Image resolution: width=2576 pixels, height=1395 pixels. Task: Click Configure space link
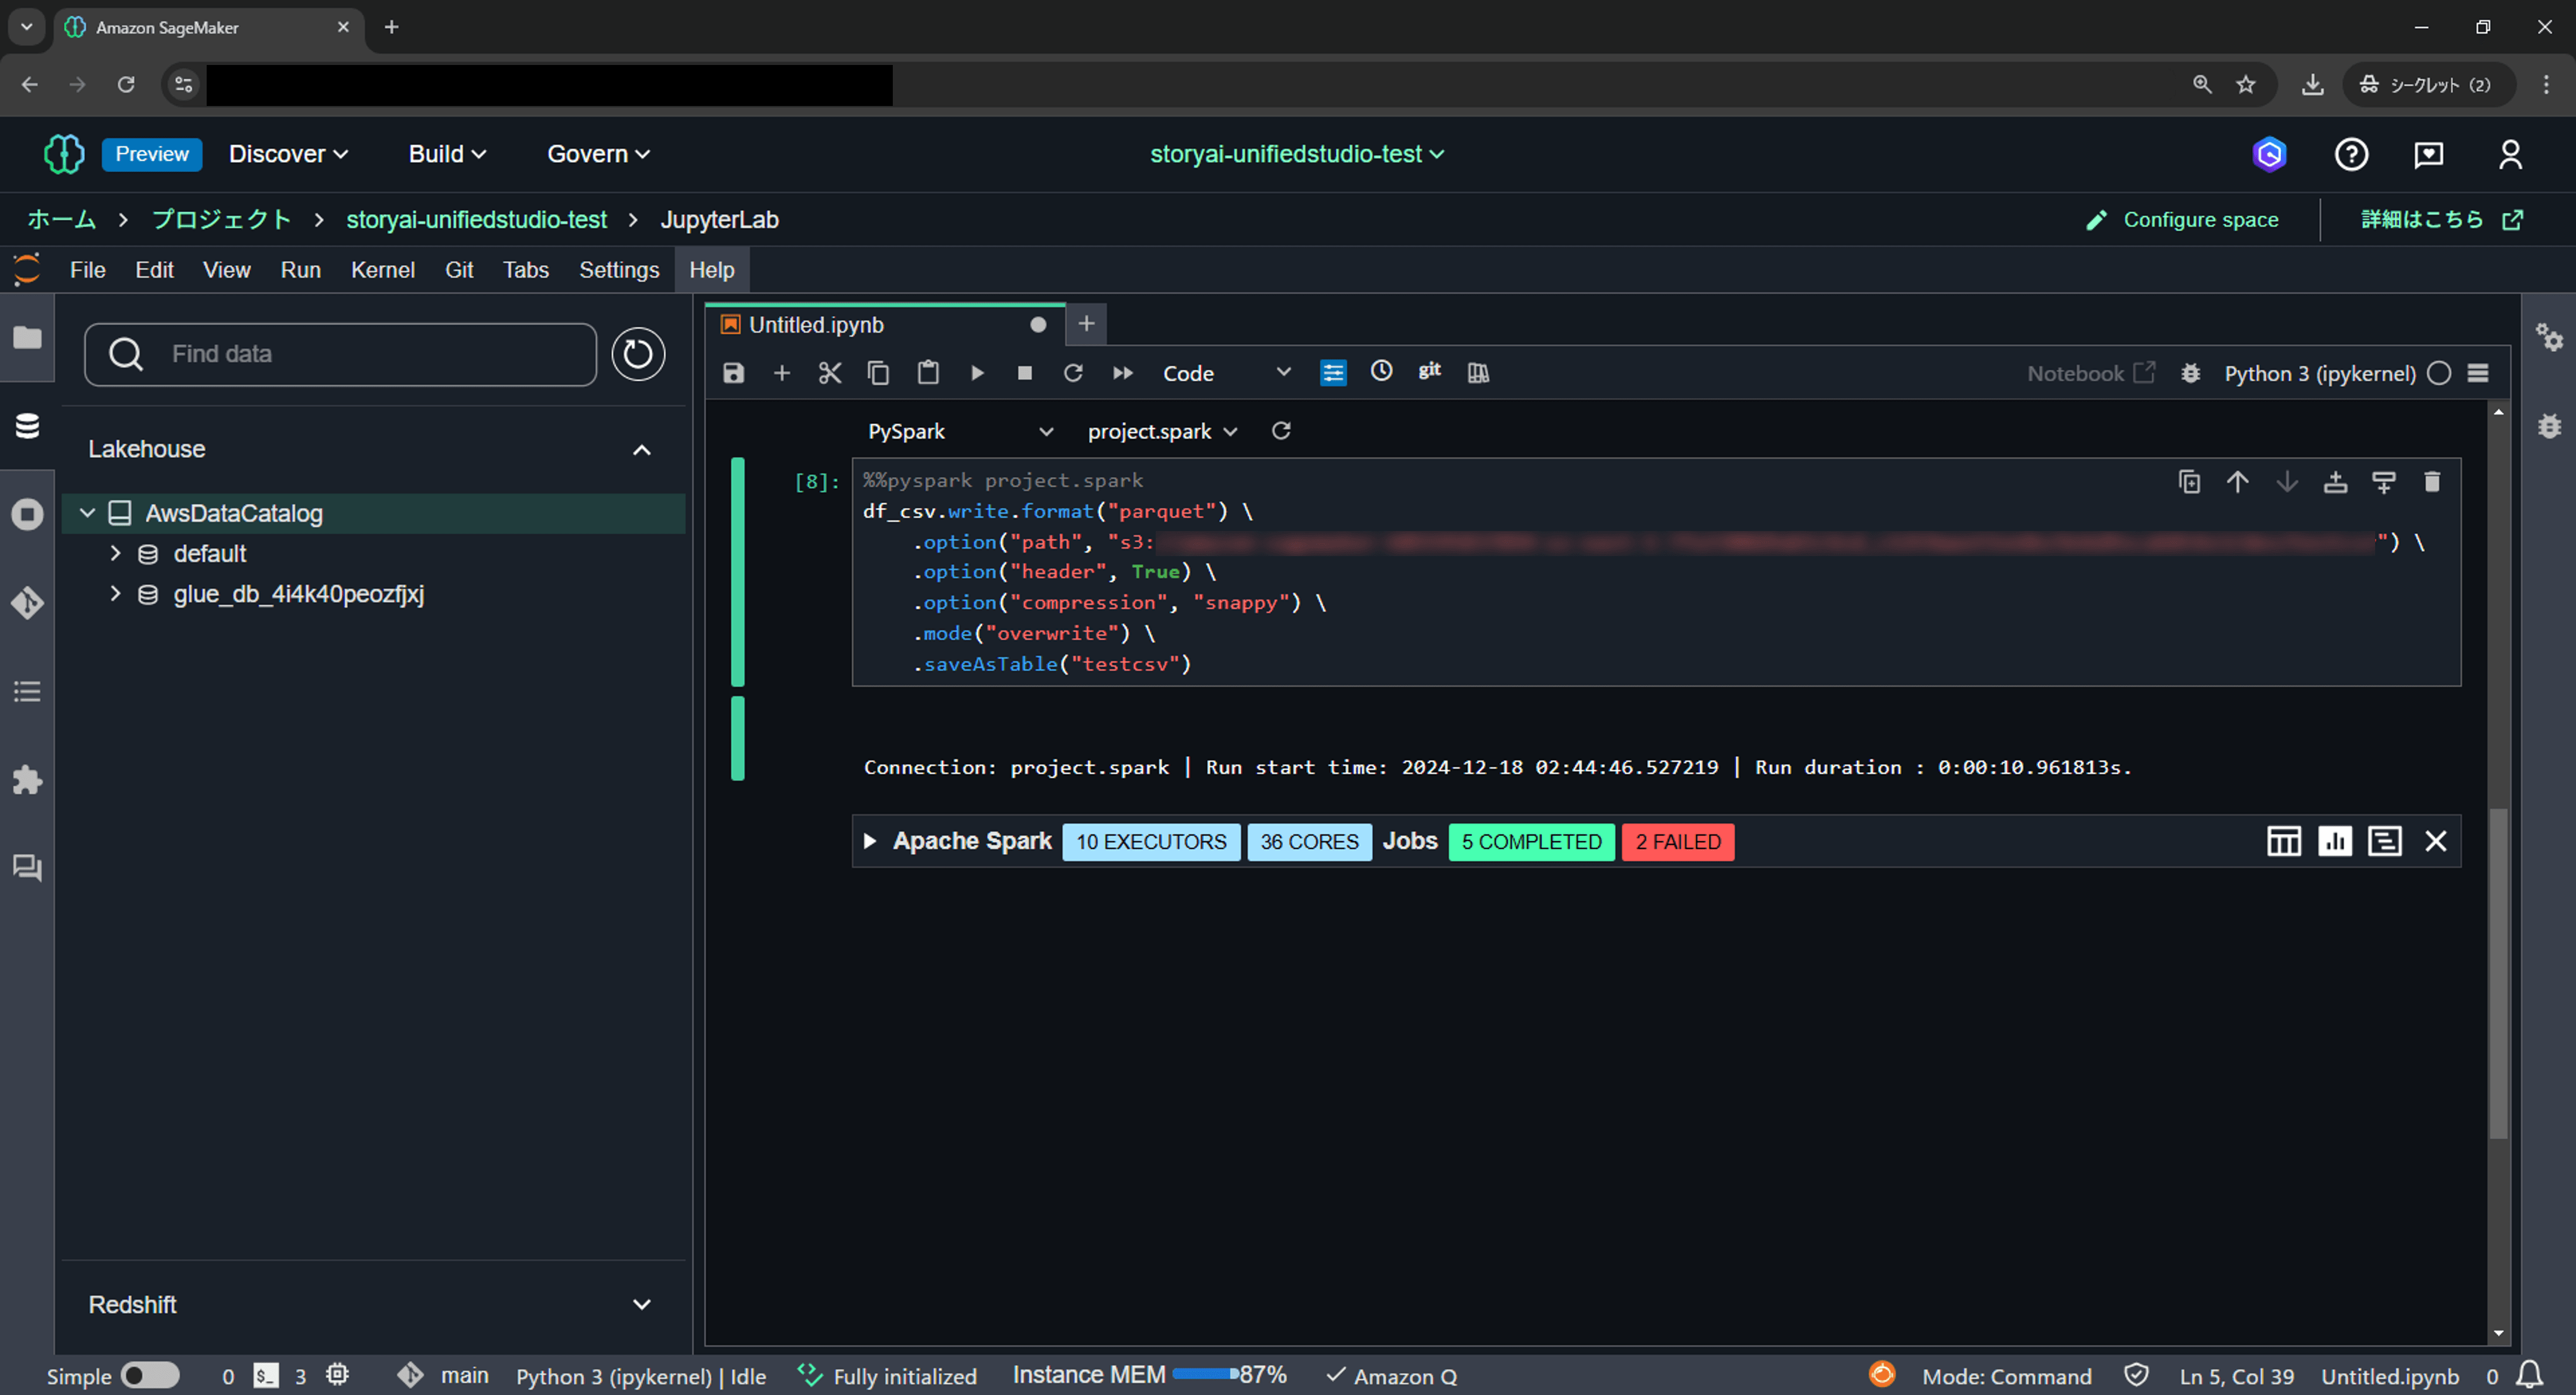click(2182, 220)
